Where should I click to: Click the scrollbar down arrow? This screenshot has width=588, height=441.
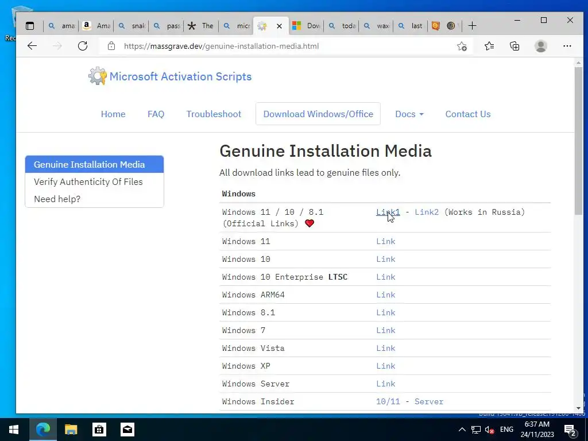point(578,408)
